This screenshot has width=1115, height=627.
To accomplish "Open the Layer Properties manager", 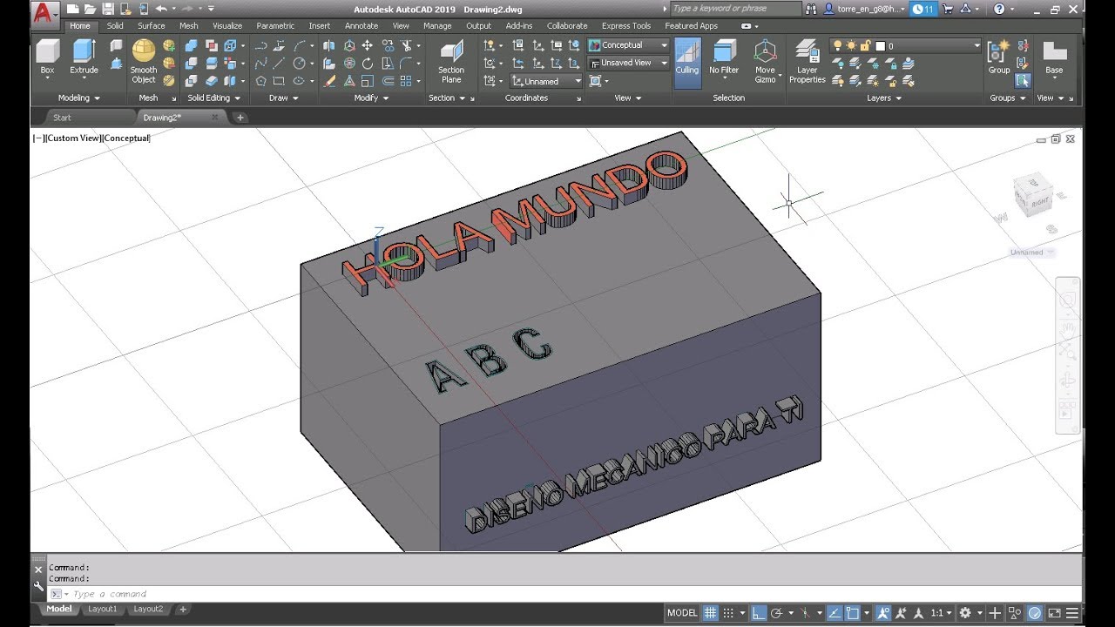I will pyautogui.click(x=808, y=61).
